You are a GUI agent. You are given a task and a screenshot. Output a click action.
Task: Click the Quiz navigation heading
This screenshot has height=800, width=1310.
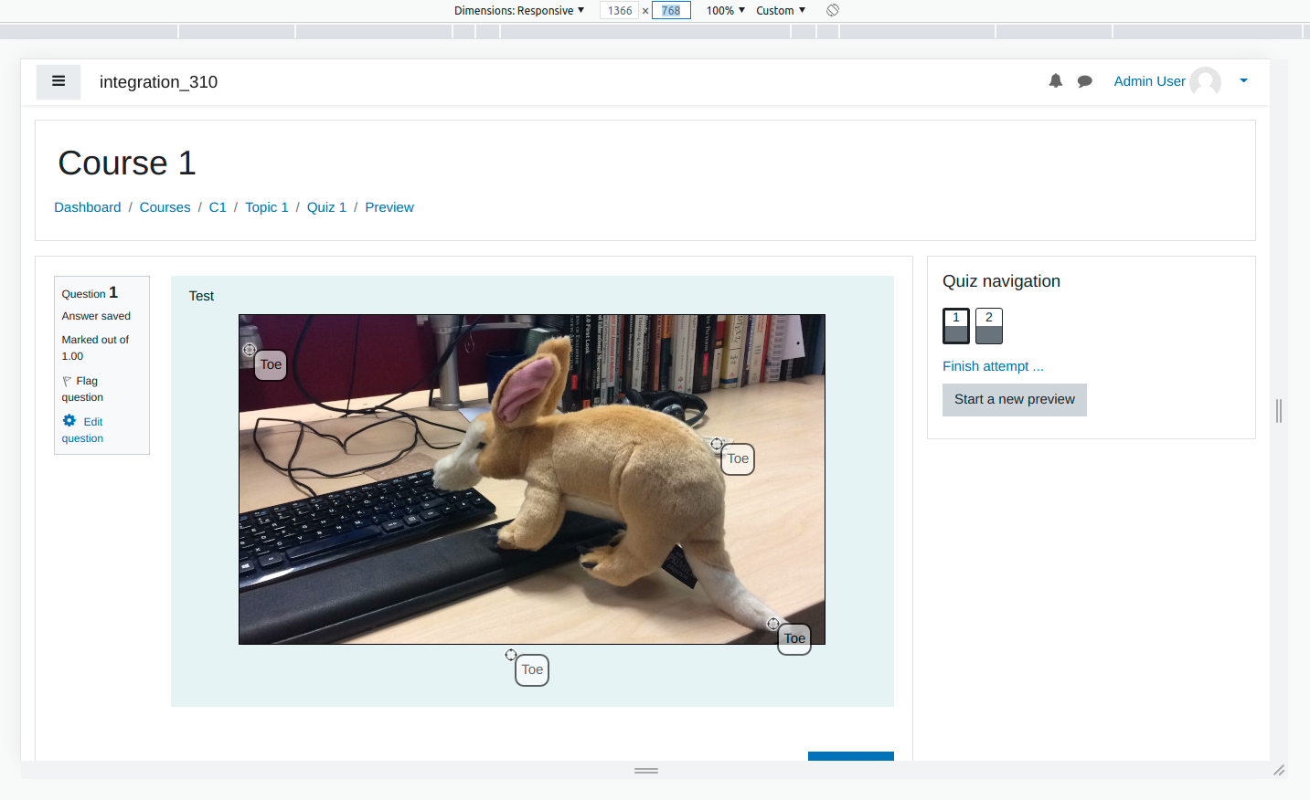(x=1002, y=281)
